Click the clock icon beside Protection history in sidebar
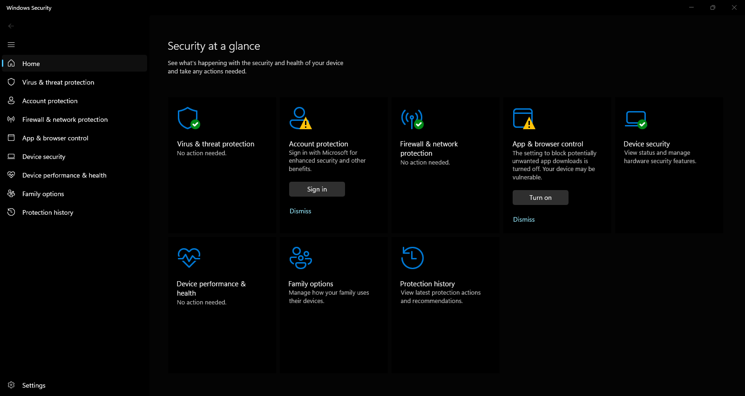 click(x=11, y=212)
